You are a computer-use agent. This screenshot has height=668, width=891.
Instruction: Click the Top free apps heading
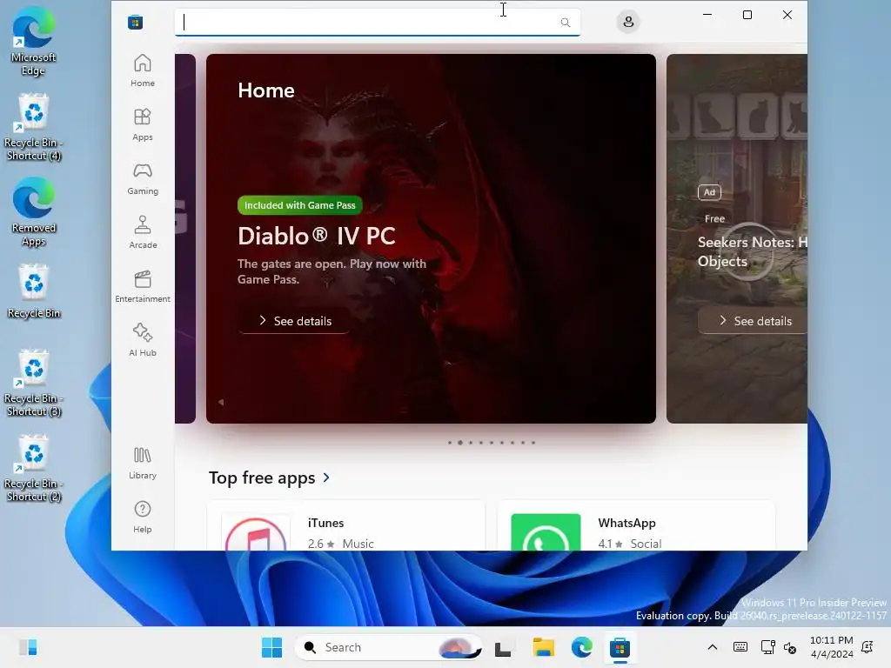(x=262, y=478)
